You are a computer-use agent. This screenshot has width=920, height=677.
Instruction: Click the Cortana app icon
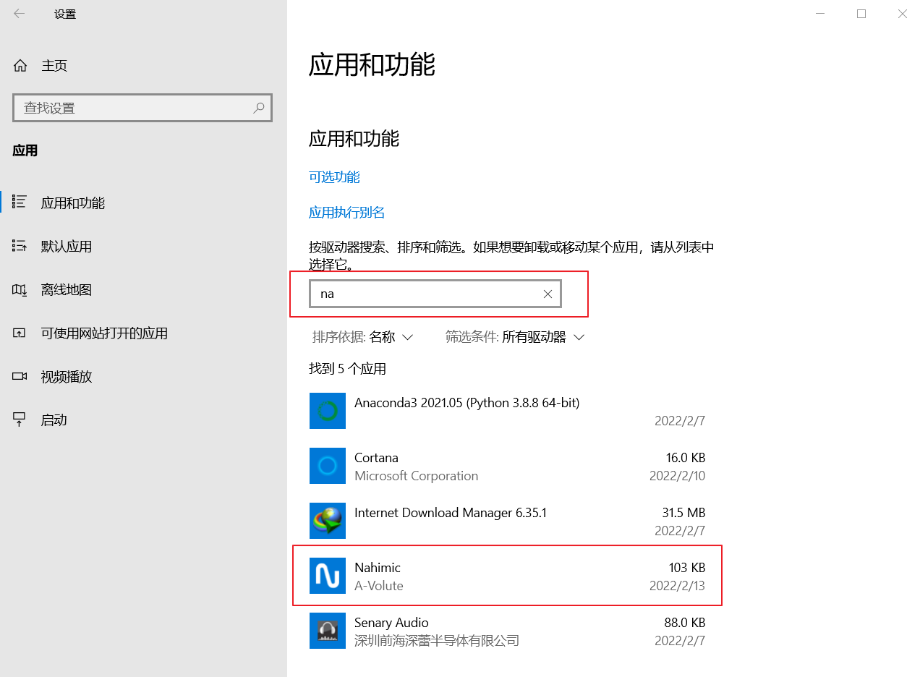click(328, 466)
